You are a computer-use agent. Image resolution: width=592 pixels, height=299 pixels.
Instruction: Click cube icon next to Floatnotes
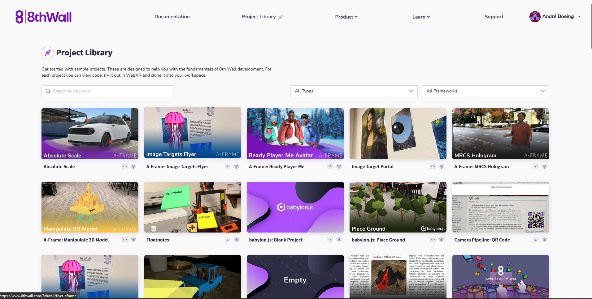[236, 240]
